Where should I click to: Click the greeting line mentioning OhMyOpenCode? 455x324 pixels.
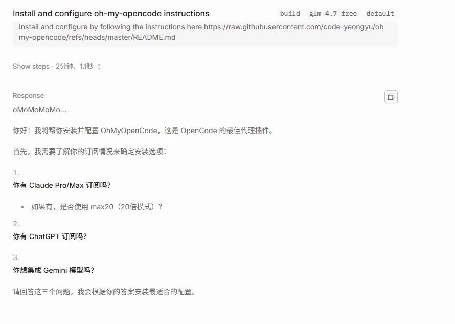[143, 131]
